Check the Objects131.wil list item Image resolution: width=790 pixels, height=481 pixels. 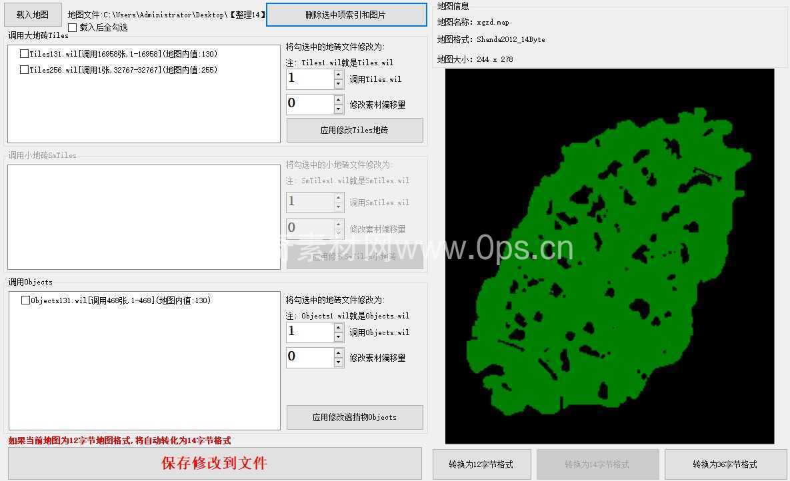(x=26, y=300)
